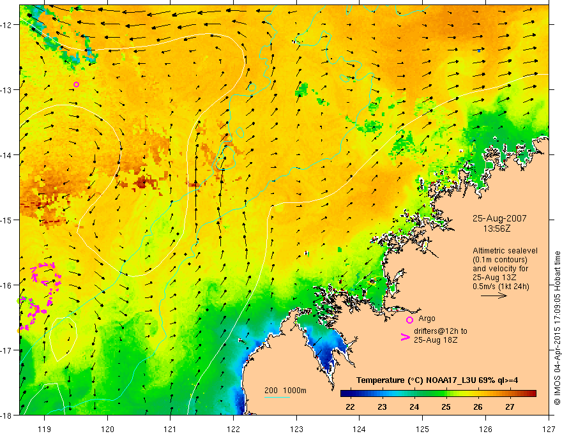562x434 pixels.
Task: Click the dark blue end of the colorbar
Action: coord(344,394)
